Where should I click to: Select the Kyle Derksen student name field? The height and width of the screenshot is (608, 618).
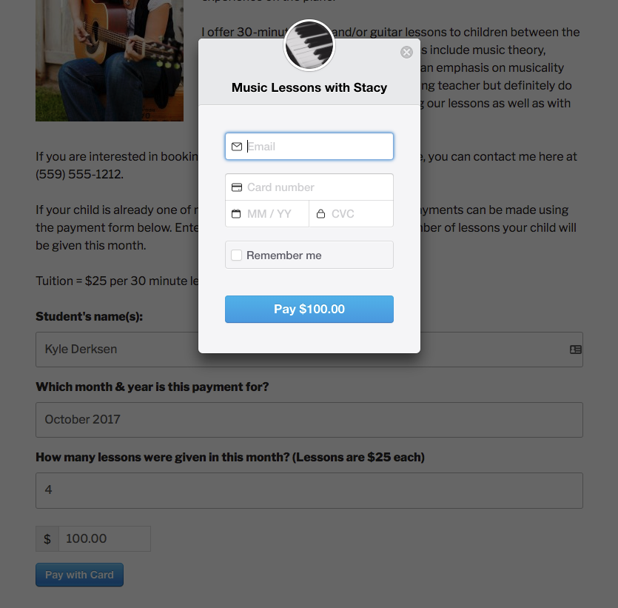coord(309,350)
